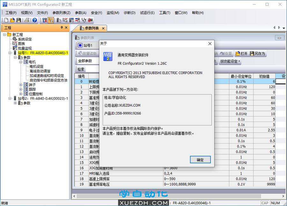Click the 站号1 blue square icon
The width and height of the screenshot is (287, 206).
[x=80, y=45]
